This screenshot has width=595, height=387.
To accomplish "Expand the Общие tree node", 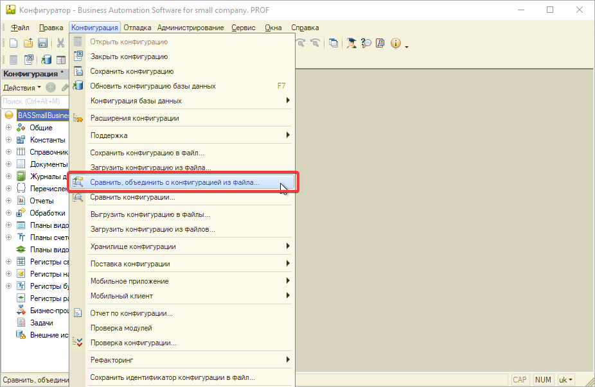I will coord(8,128).
